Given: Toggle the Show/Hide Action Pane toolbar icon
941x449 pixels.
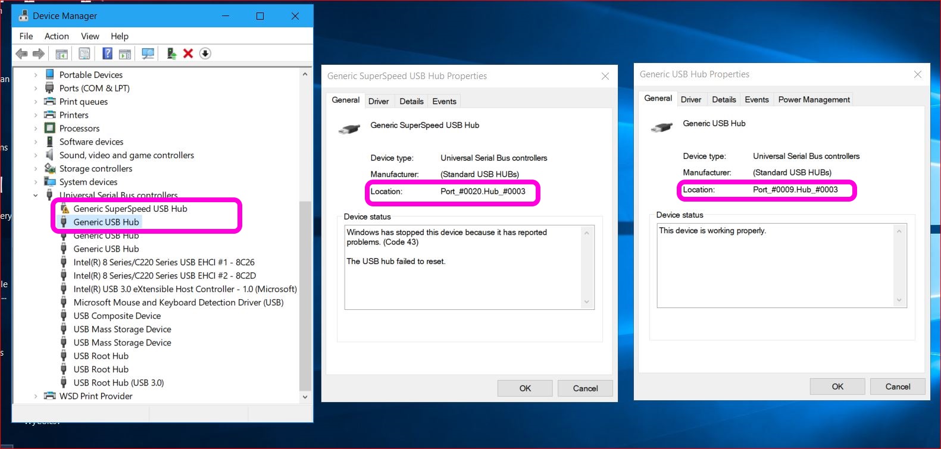Looking at the screenshot, I should (x=125, y=54).
